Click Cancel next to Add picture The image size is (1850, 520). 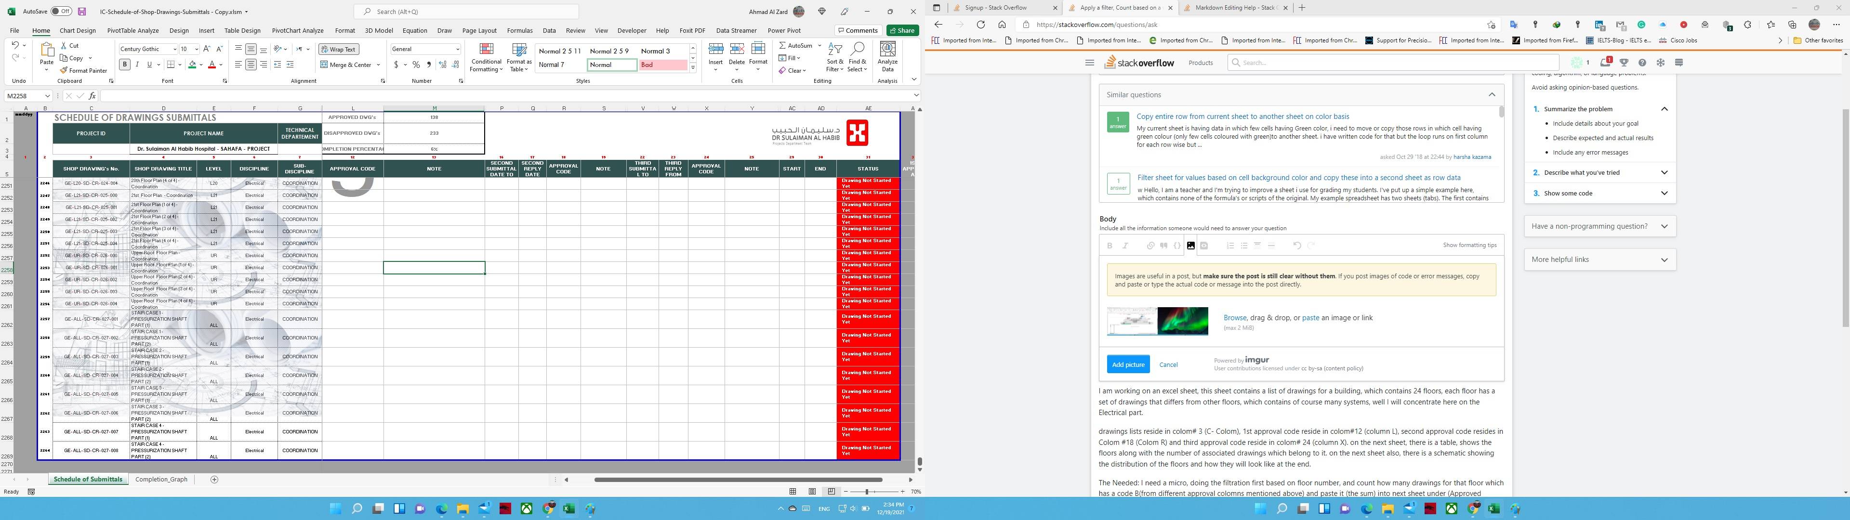(1168, 365)
